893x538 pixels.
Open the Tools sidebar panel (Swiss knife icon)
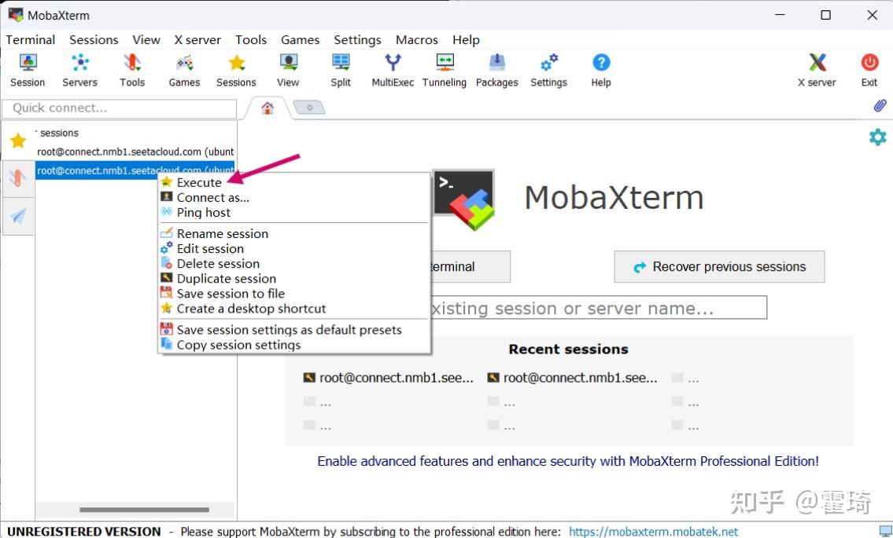[18, 178]
